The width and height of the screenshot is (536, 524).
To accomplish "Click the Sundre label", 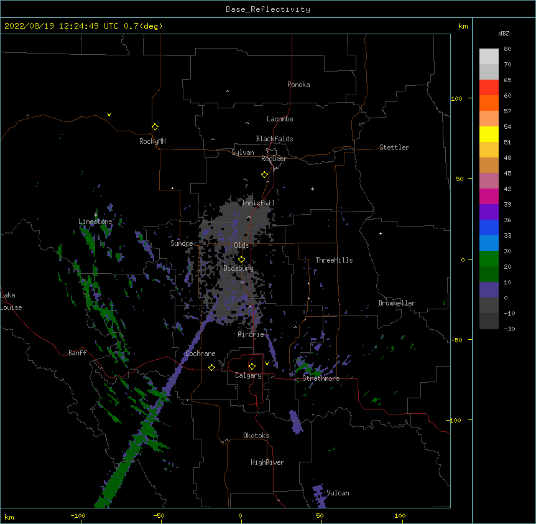I will click(182, 243).
